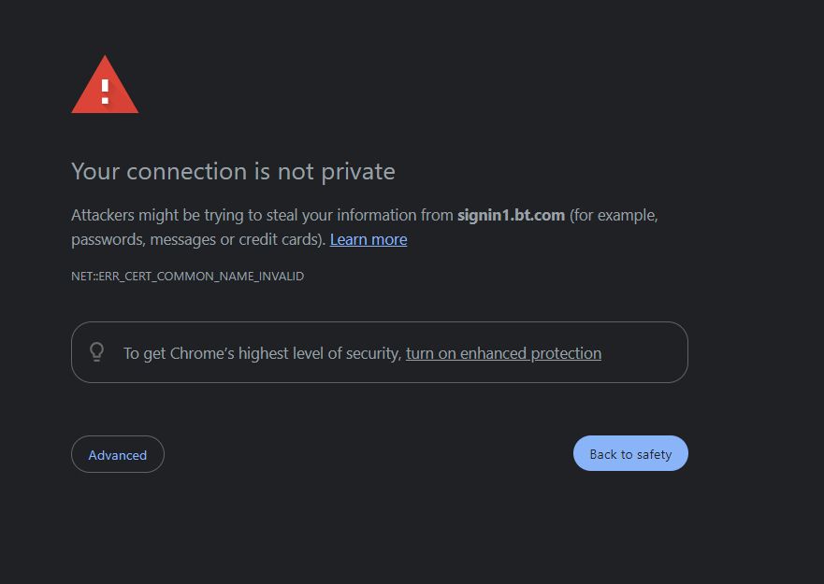Click the lightbulb next to the Chrome security suggestion
This screenshot has height=584, width=824.
pos(96,351)
